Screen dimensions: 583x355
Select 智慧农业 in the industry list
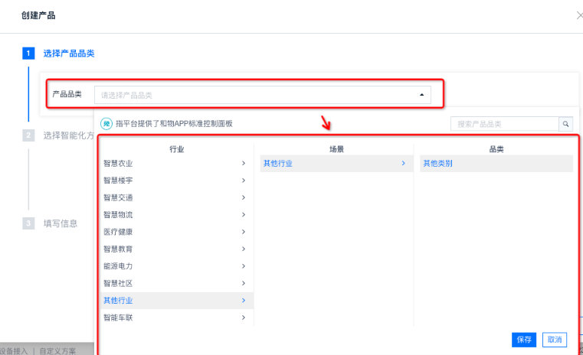click(x=119, y=163)
